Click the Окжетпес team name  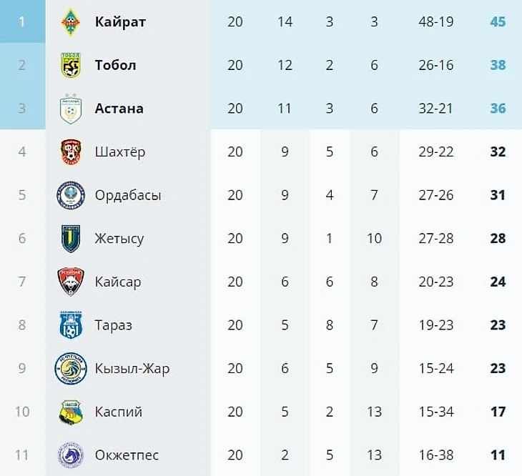[x=127, y=455]
